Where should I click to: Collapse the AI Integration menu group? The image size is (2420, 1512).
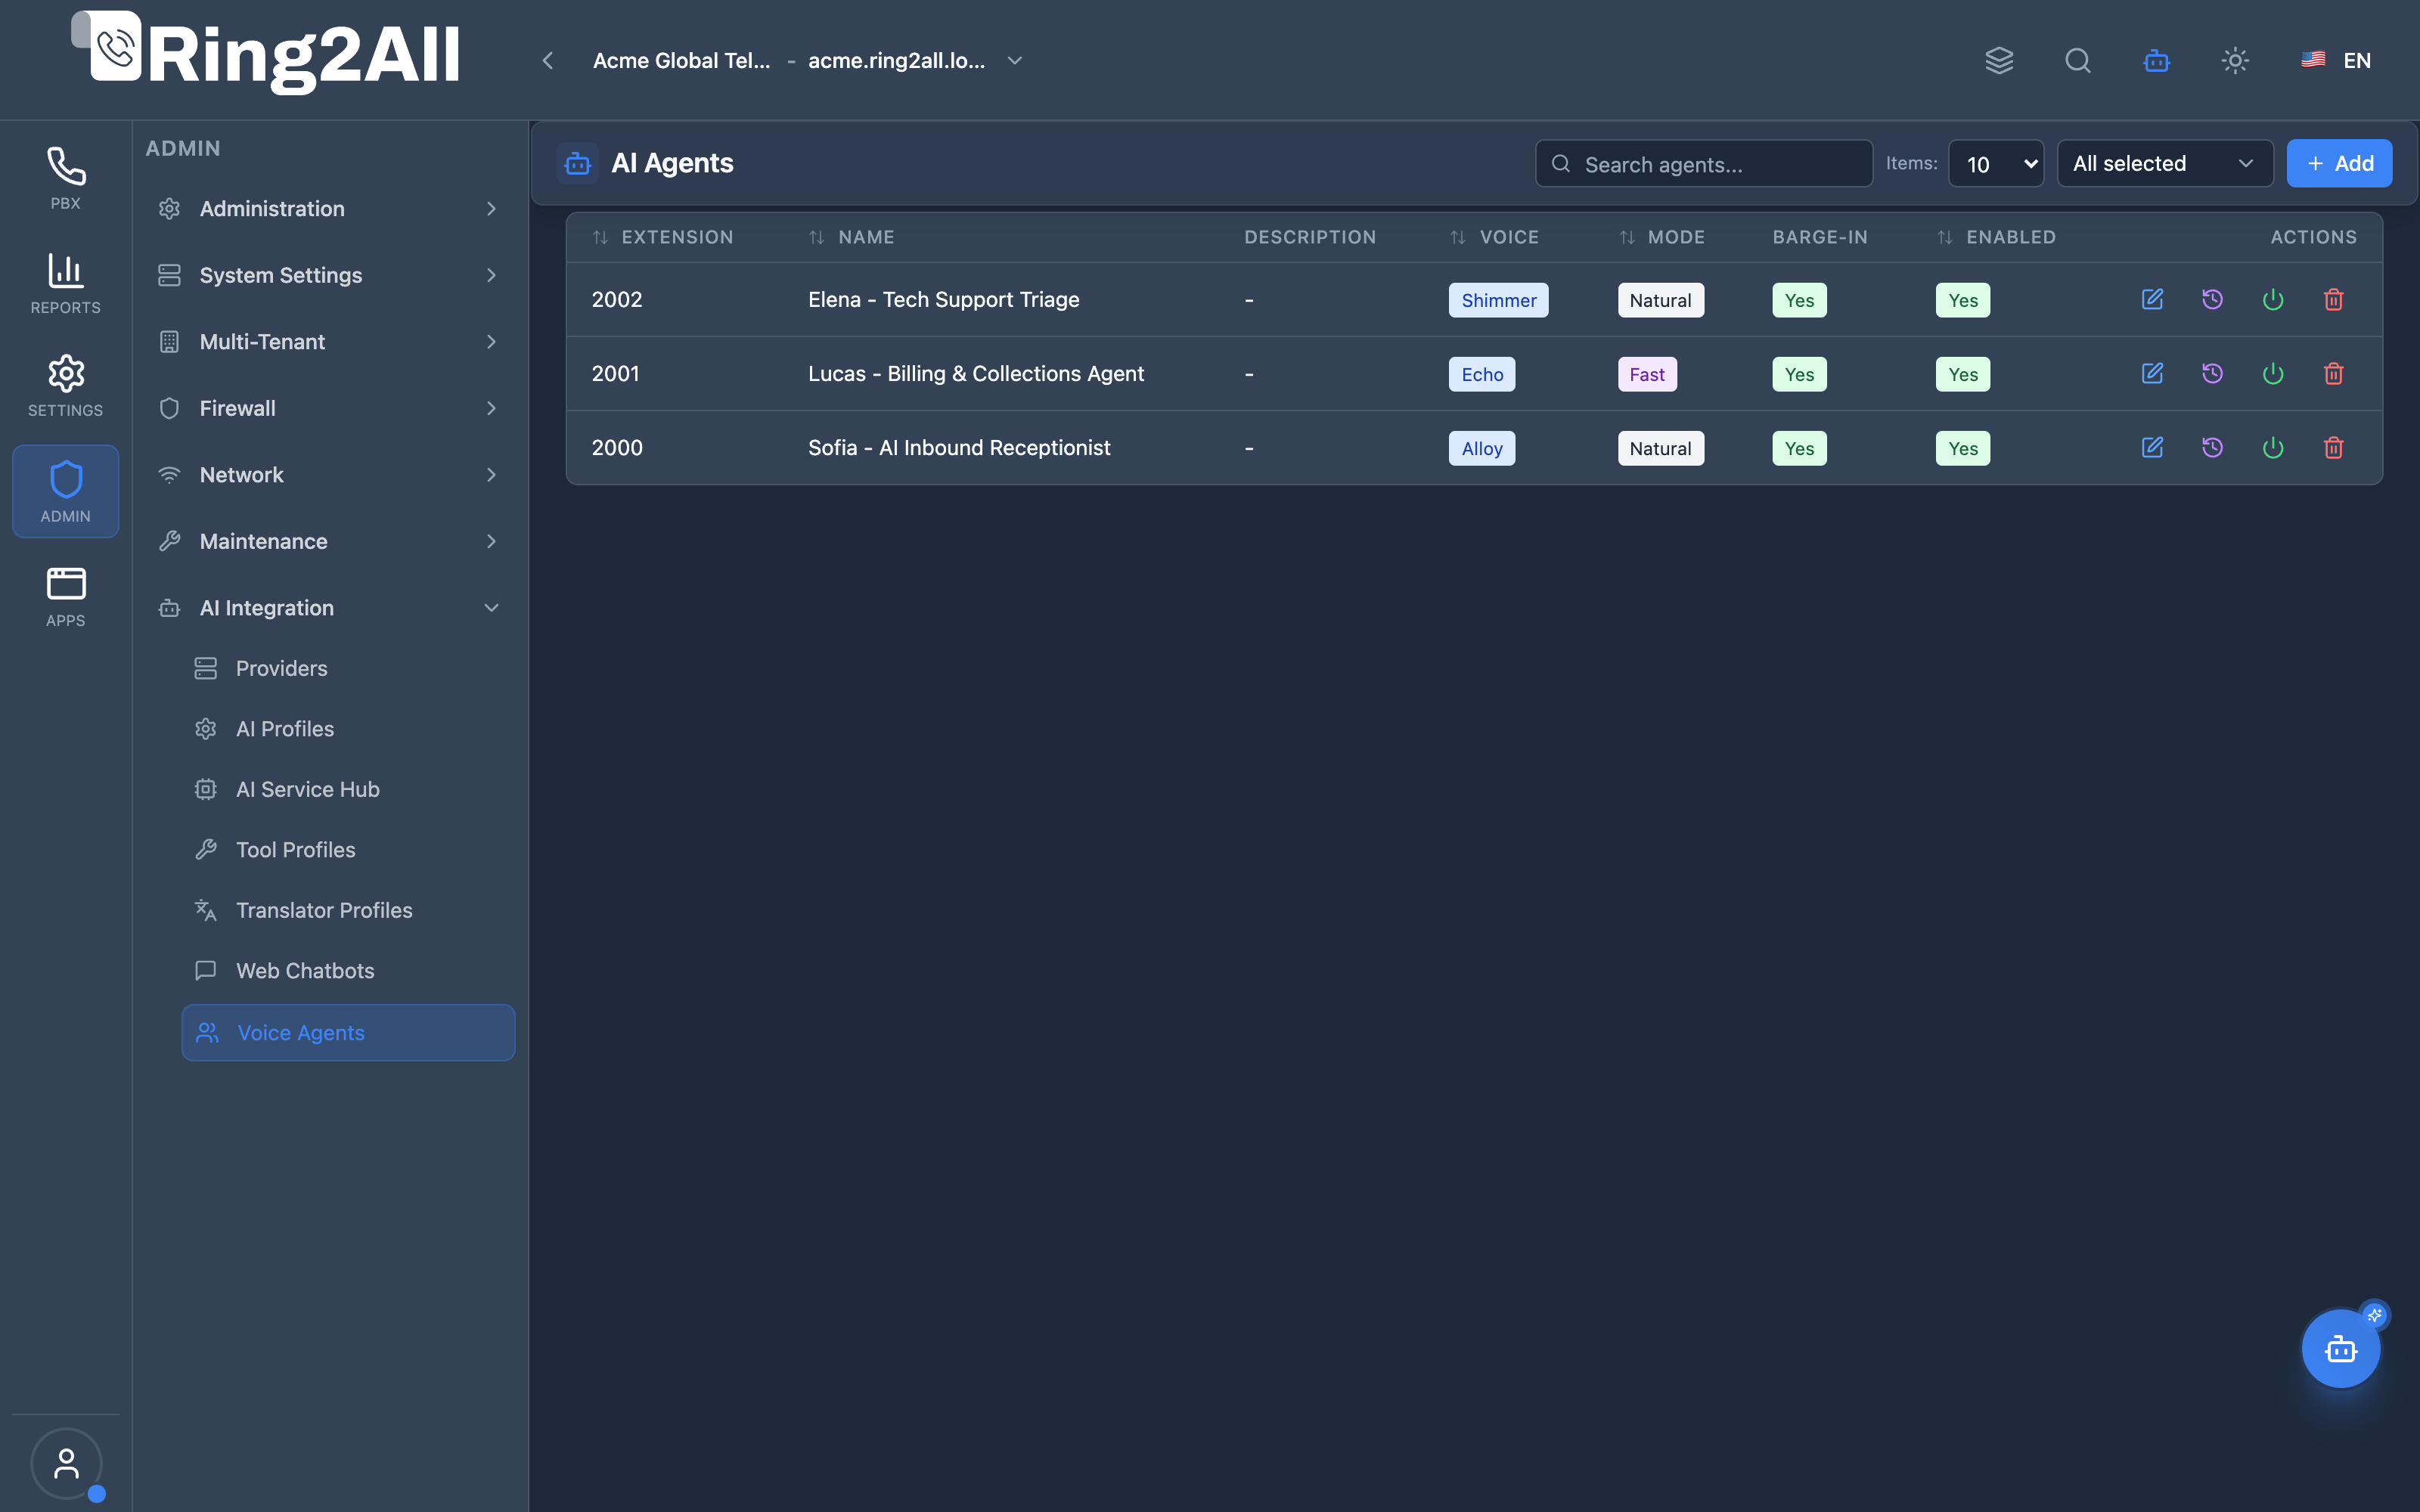tap(328, 608)
